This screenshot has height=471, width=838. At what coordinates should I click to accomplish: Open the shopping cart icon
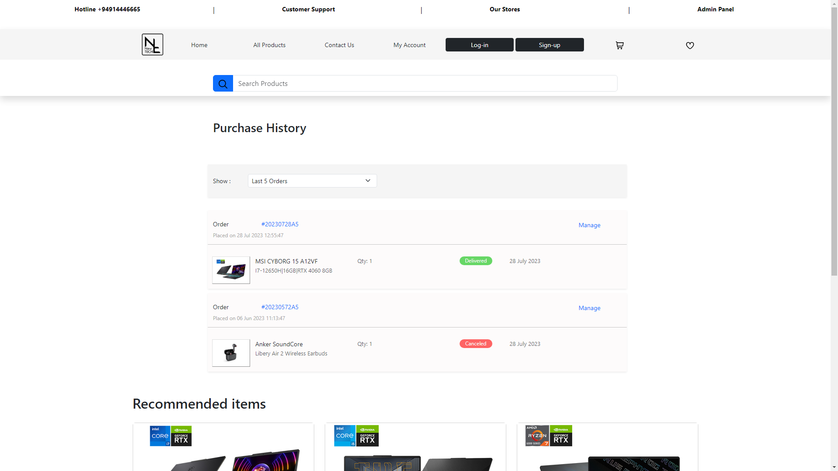click(x=619, y=45)
